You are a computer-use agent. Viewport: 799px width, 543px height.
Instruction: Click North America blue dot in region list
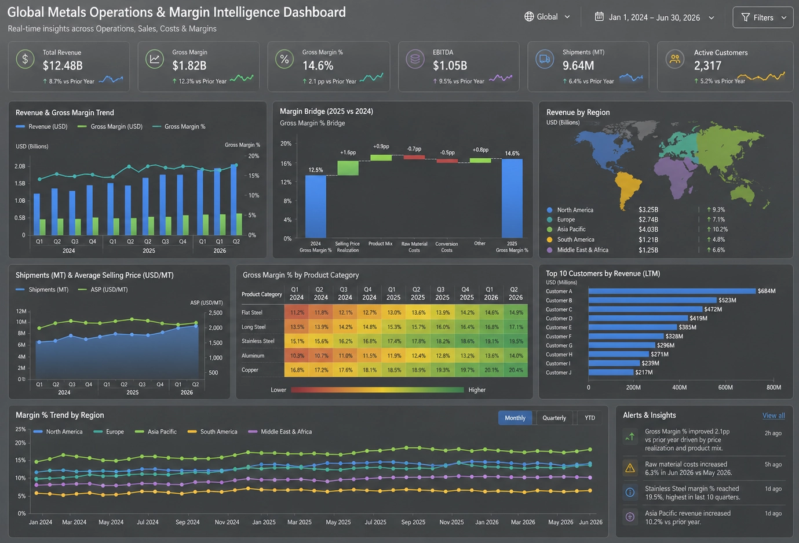click(x=549, y=210)
